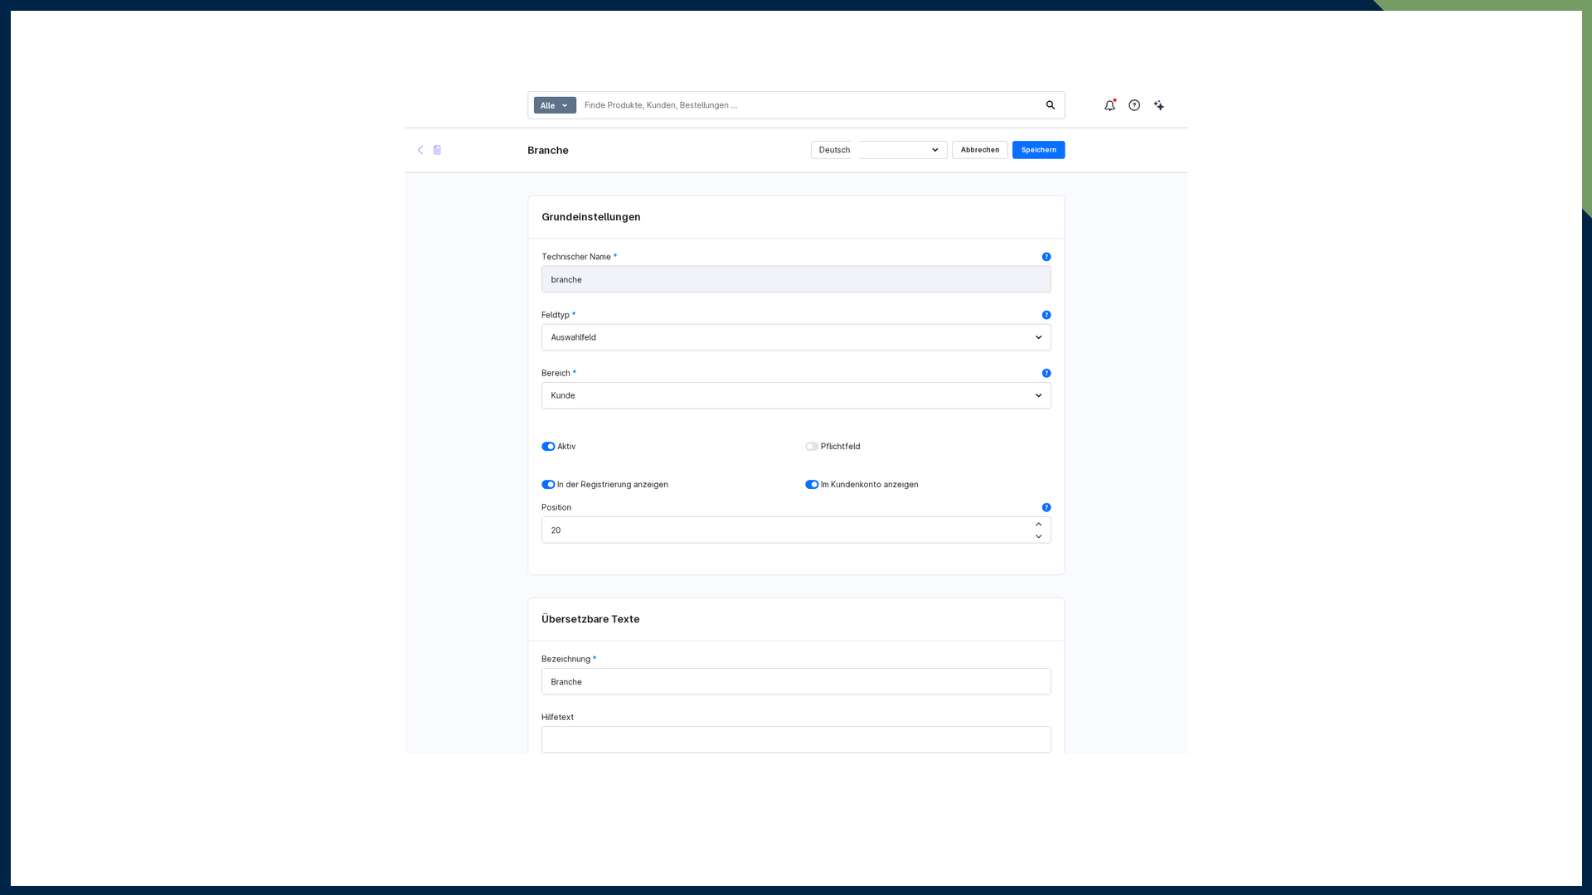This screenshot has width=1592, height=895.
Task: Edit the Bezeichnung field
Action: click(796, 682)
